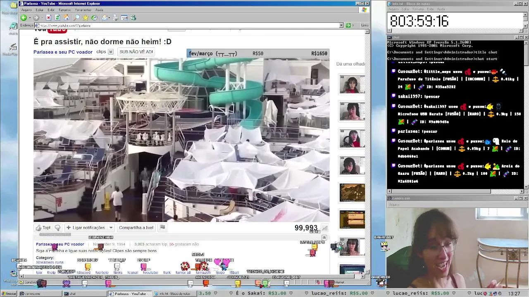This screenshot has height=297, width=529.
Task: Open the IE Search magnifier tool
Action: coord(76,18)
